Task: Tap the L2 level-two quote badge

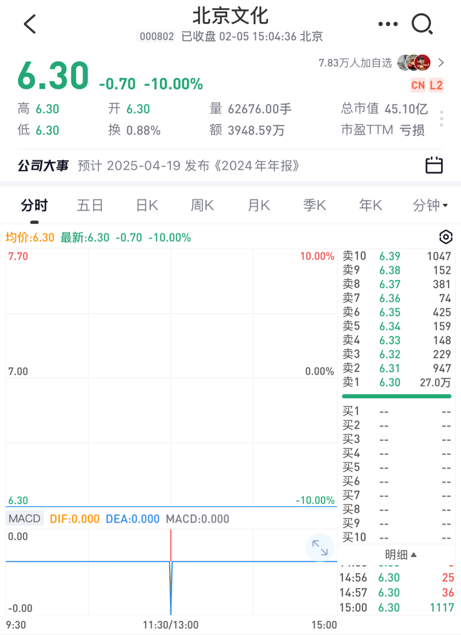Action: (436, 85)
